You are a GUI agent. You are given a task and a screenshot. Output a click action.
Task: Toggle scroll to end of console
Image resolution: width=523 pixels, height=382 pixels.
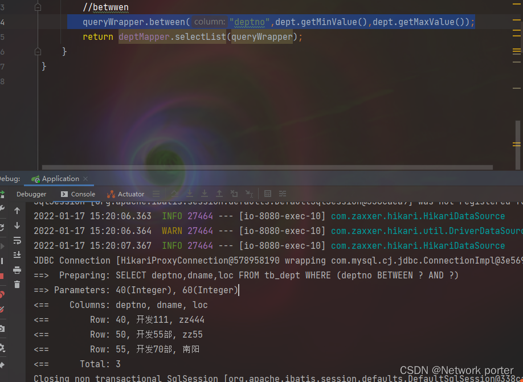click(17, 255)
